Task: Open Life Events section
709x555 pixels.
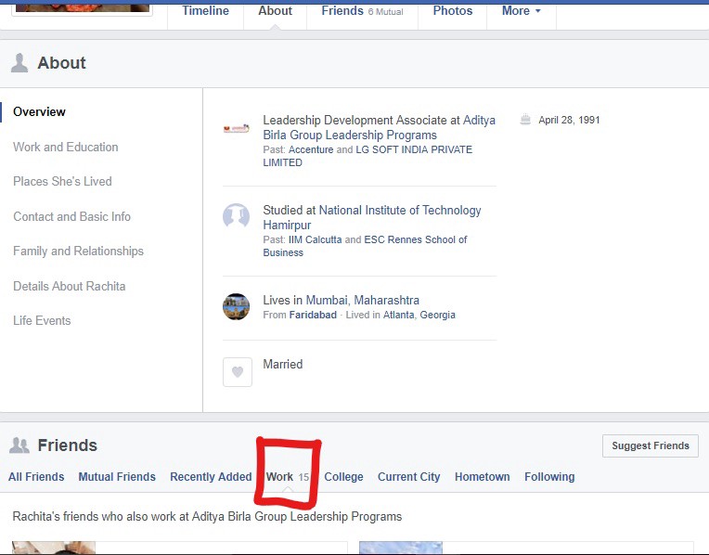Action: [x=42, y=321]
